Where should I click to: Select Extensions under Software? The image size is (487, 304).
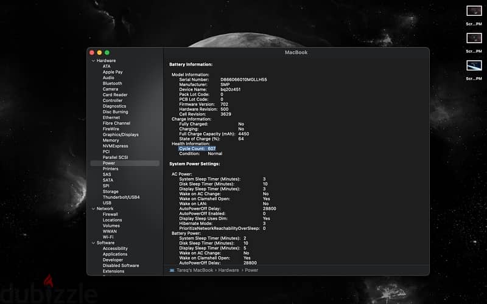pos(113,271)
